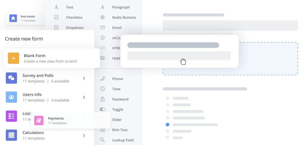Choose the HTML code brackets icon
The height and width of the screenshot is (145, 305).
click(102, 48)
